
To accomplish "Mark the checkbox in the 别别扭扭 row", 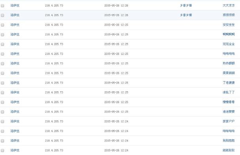I will coord(2,141).
